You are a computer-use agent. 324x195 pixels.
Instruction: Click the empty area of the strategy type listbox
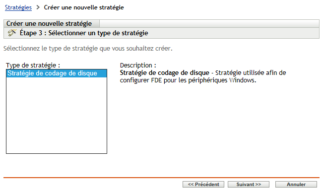coord(57,115)
